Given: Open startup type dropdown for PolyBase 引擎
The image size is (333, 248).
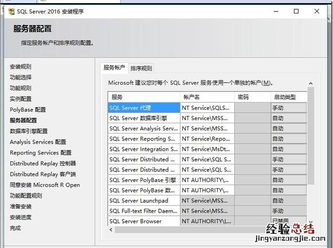Looking at the screenshot, I should pyautogui.click(x=289, y=180).
